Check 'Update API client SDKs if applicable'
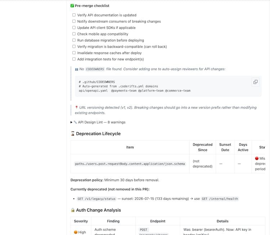Image resolution: width=270 pixels, height=235 pixels. pos(74,28)
